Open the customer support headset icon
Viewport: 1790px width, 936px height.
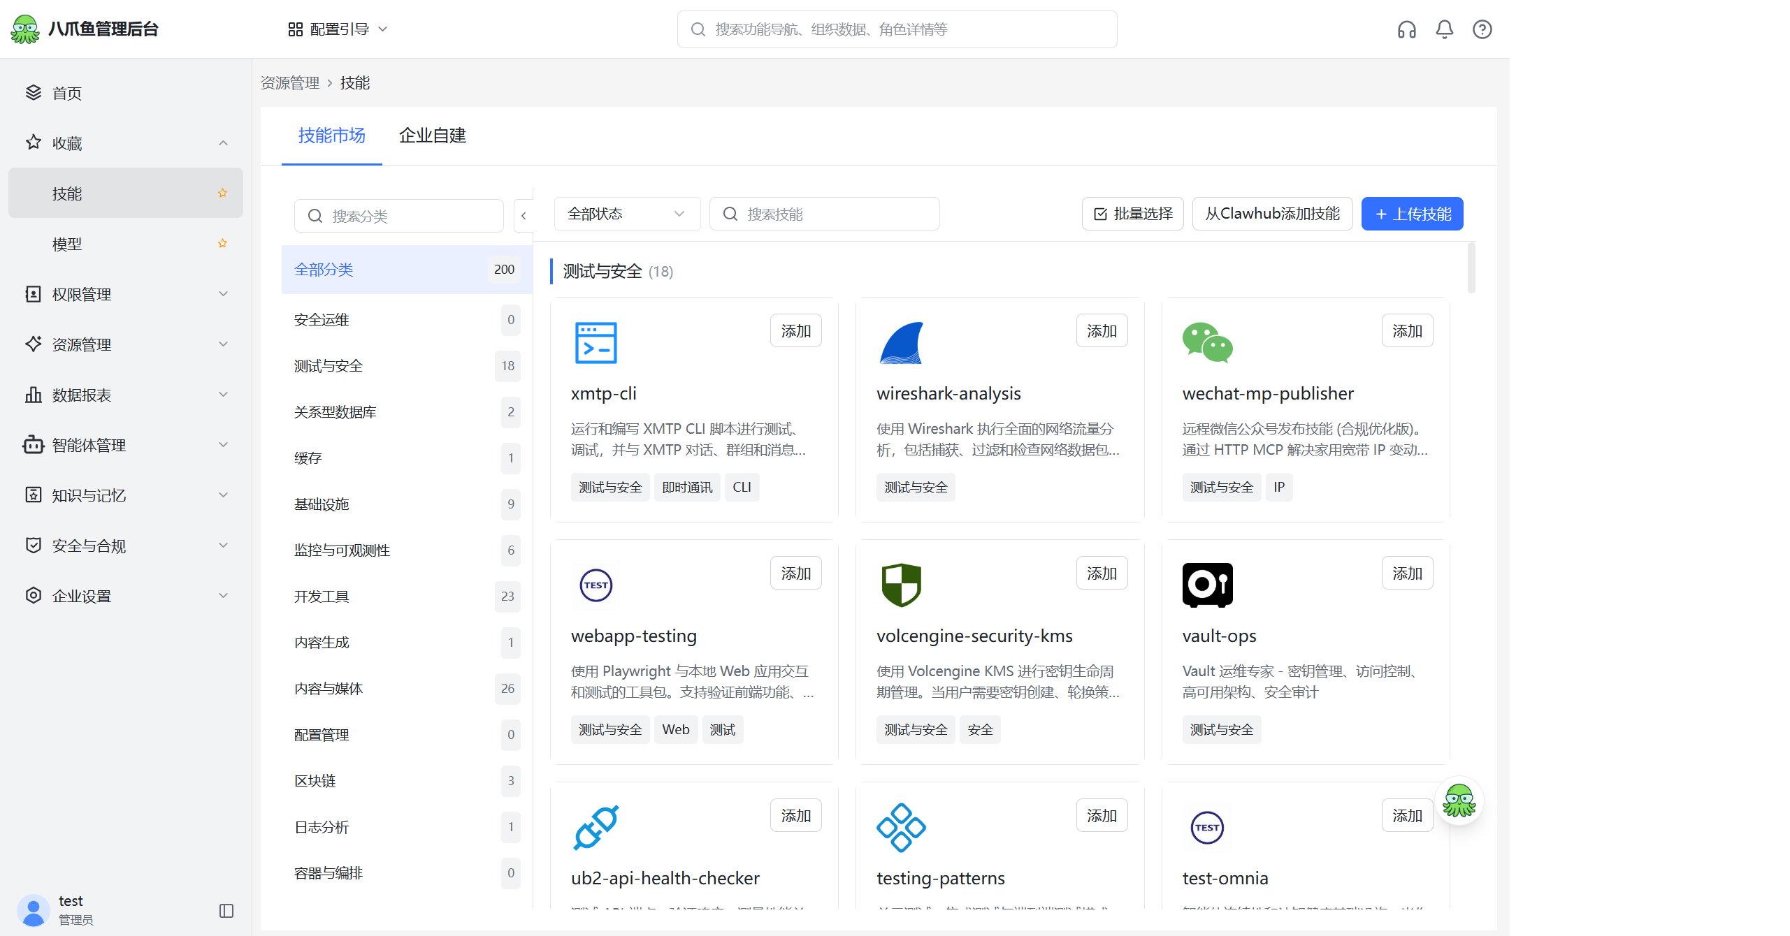1407,29
